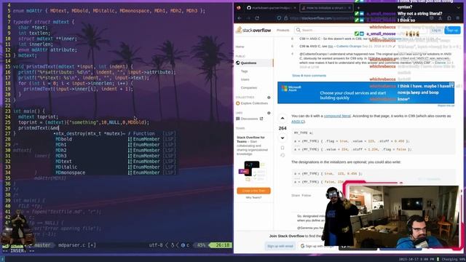This screenshot has width=466, height=262.
Task: Downvote the answer with score 264
Action: (x=283, y=138)
